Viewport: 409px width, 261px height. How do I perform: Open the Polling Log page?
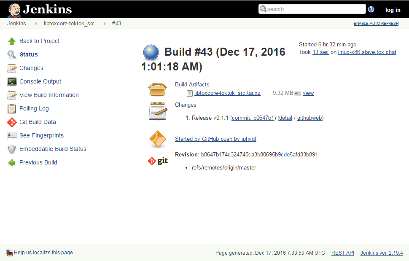34,108
